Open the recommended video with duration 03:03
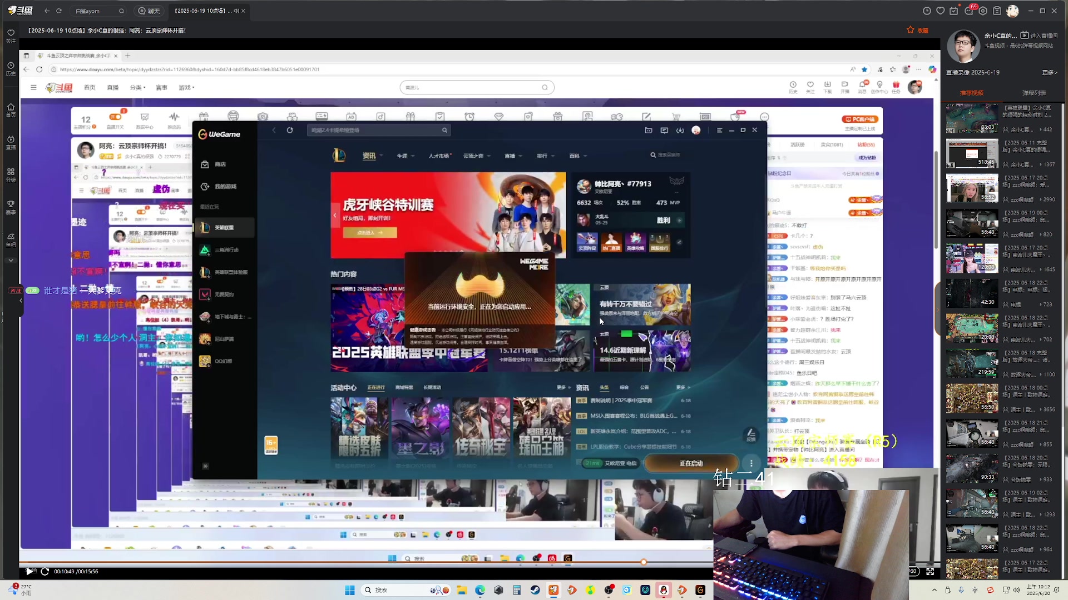 click(972, 118)
